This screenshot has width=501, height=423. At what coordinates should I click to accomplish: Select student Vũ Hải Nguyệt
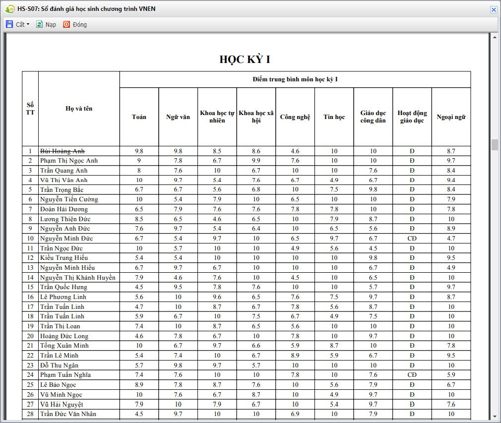pyautogui.click(x=62, y=405)
